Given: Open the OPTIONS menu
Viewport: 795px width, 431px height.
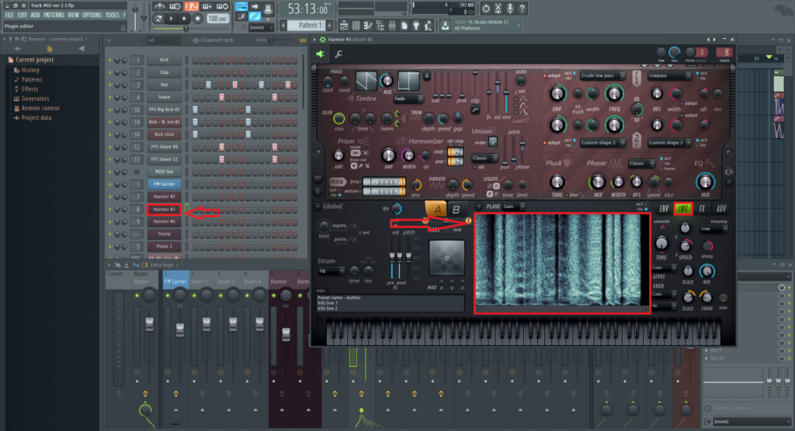Looking at the screenshot, I should click(92, 16).
